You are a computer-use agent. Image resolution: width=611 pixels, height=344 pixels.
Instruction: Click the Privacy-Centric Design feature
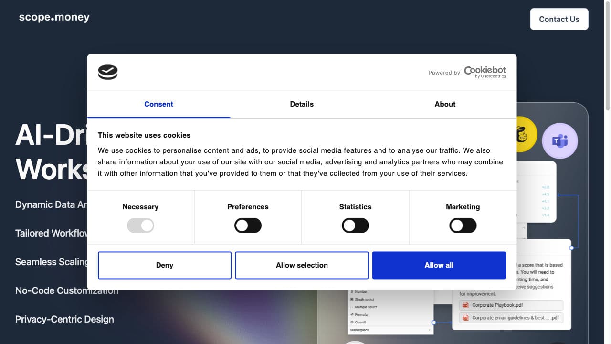[x=64, y=319]
